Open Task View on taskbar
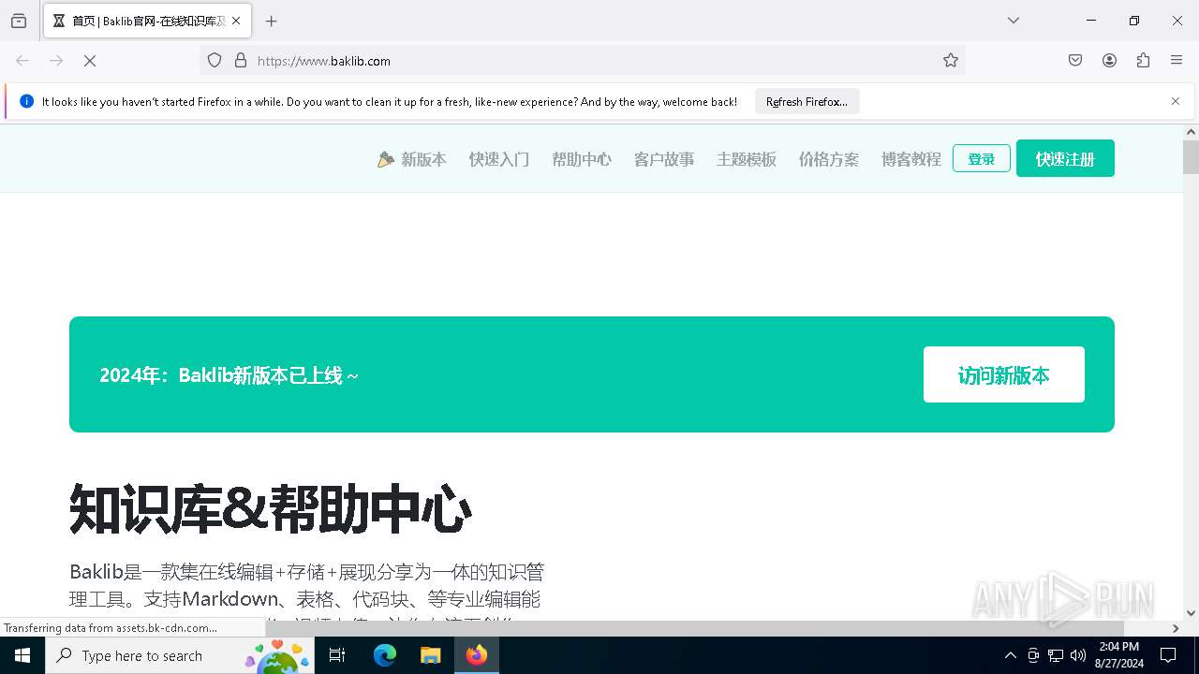The width and height of the screenshot is (1199, 674). (x=337, y=655)
